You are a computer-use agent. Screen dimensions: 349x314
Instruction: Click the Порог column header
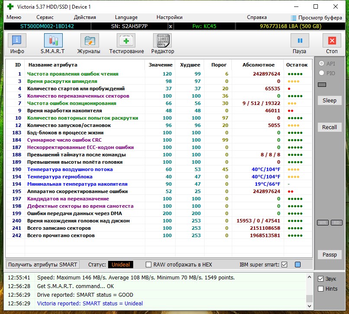pyautogui.click(x=219, y=65)
